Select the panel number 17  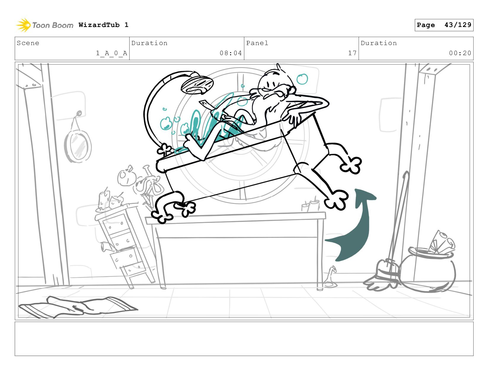(352, 53)
